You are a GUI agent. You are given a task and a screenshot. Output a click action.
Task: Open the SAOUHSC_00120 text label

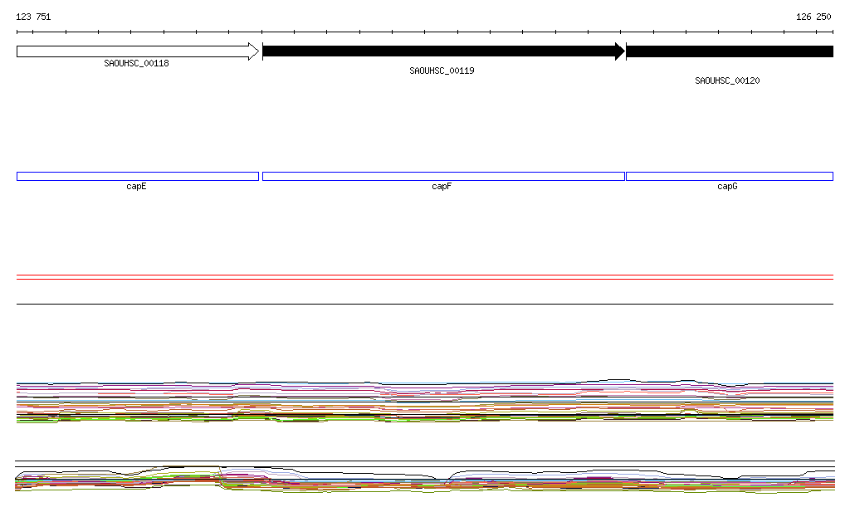(x=727, y=80)
